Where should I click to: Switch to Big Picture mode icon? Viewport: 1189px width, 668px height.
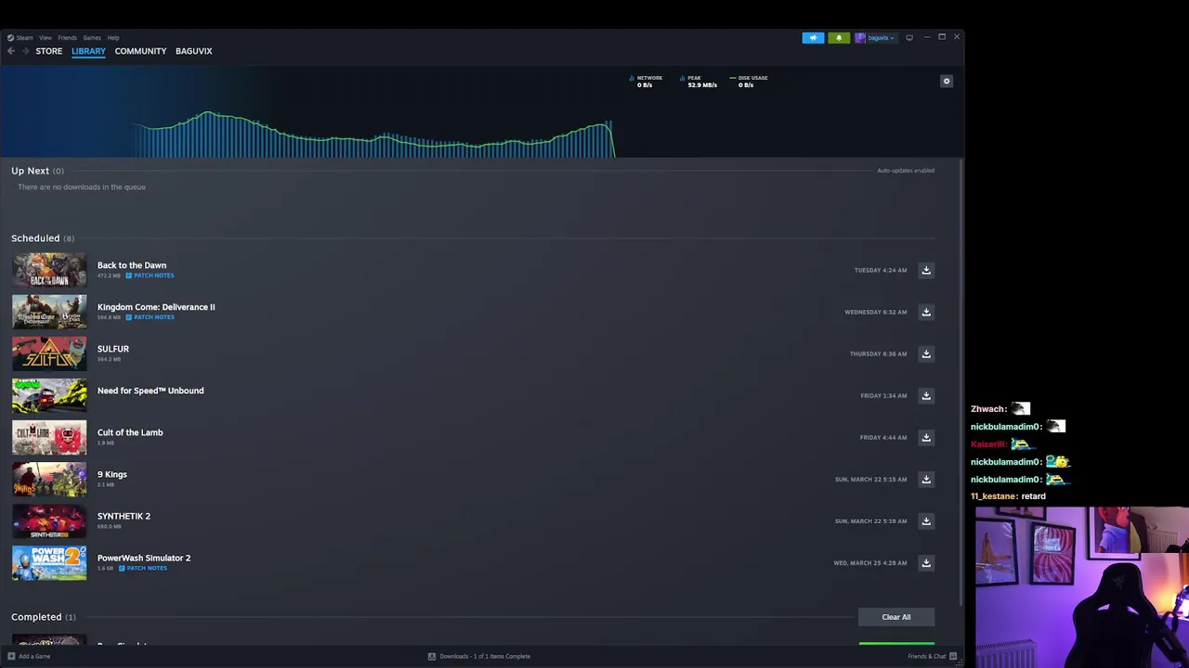point(909,38)
